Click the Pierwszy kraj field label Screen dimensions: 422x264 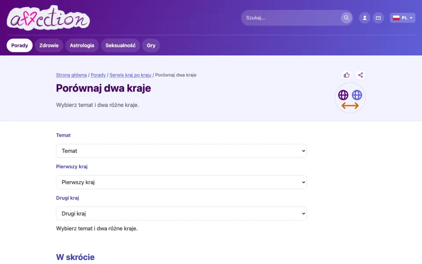pyautogui.click(x=72, y=166)
